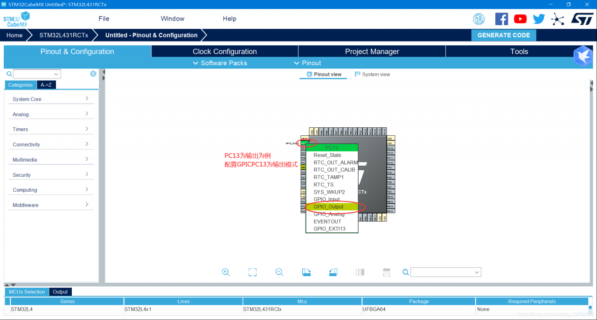Switch to the Clock Configuration tab

[225, 51]
